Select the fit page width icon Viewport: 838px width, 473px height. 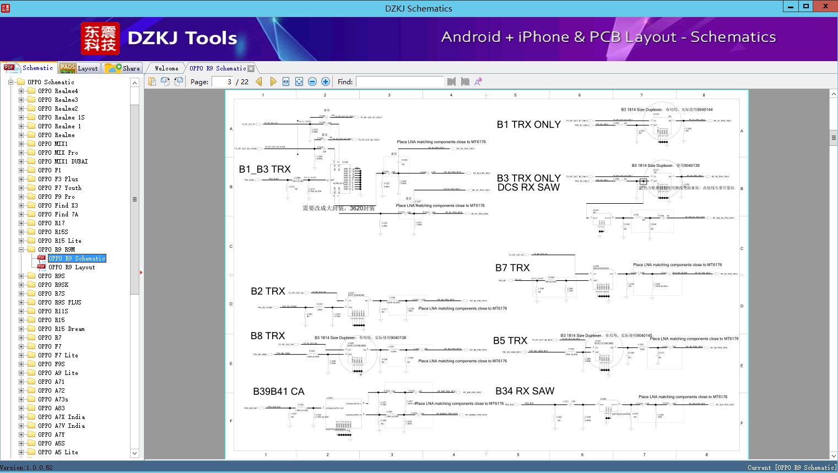point(285,81)
